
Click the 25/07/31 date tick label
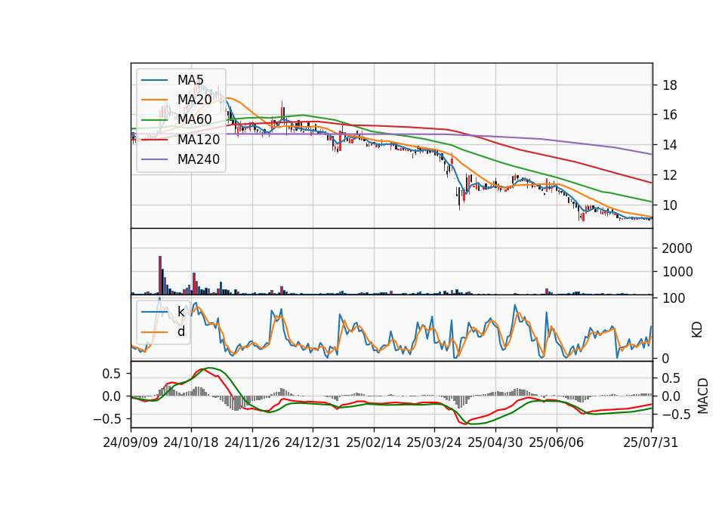(650, 442)
